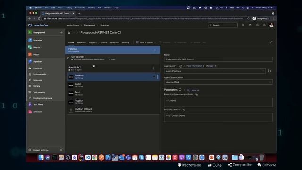Open the Chrome Bookmarks menu
Viewport: 302px width, 170px height.
pyautogui.click(x=80, y=8)
